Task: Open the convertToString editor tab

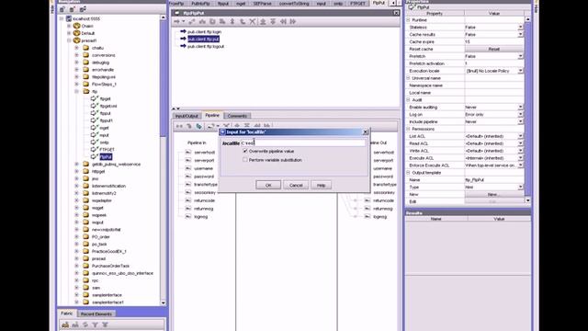Action: [294, 4]
